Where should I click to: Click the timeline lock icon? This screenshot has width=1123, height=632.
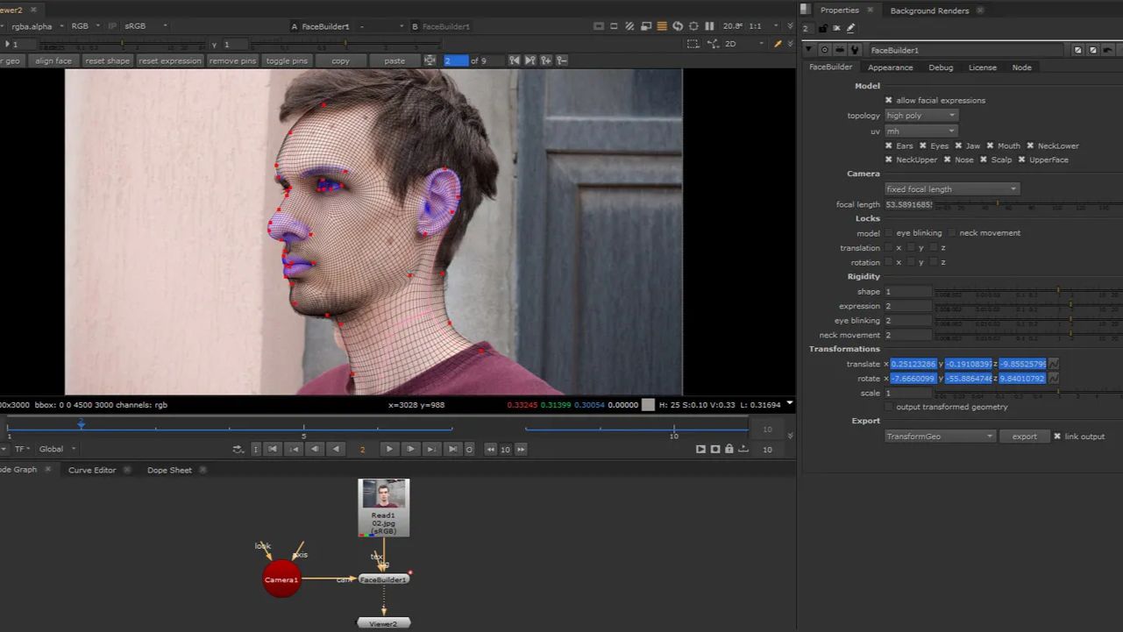click(x=729, y=449)
